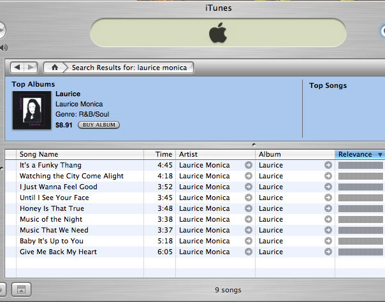Click the BUY ALBUM button
This screenshot has width=385, height=302.
tap(99, 125)
